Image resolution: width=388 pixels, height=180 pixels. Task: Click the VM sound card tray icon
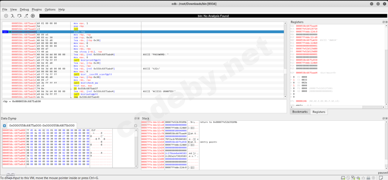click(x=359, y=178)
